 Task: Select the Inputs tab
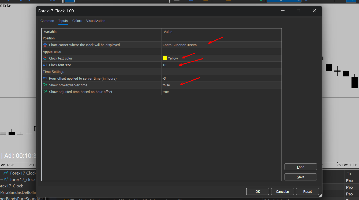[x=63, y=21]
